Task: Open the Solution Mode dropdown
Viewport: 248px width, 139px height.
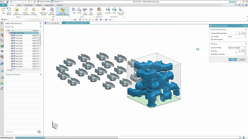Action: pyautogui.click(x=237, y=48)
